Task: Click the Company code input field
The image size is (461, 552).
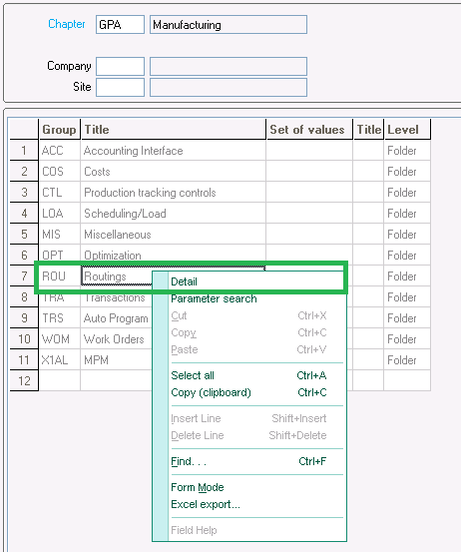Action: click(120, 66)
